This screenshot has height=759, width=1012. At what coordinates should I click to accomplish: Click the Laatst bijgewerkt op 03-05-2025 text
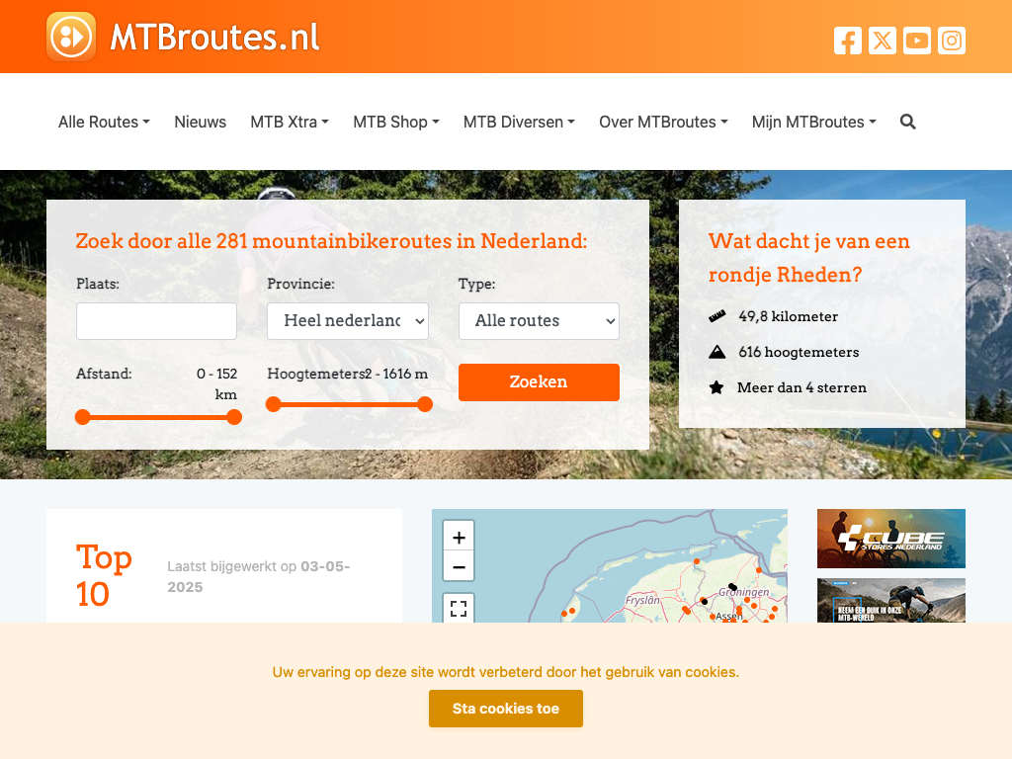click(259, 576)
